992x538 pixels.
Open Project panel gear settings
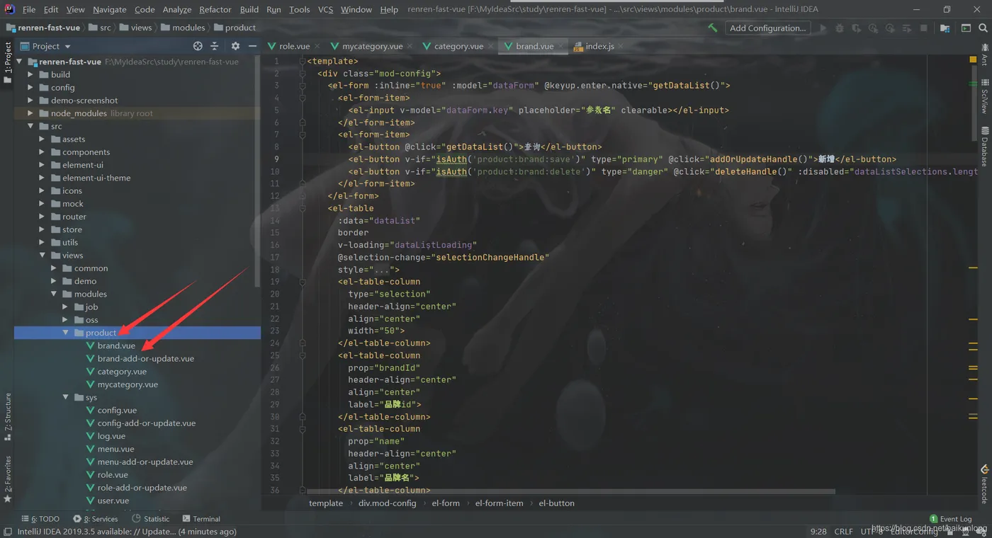coord(235,46)
